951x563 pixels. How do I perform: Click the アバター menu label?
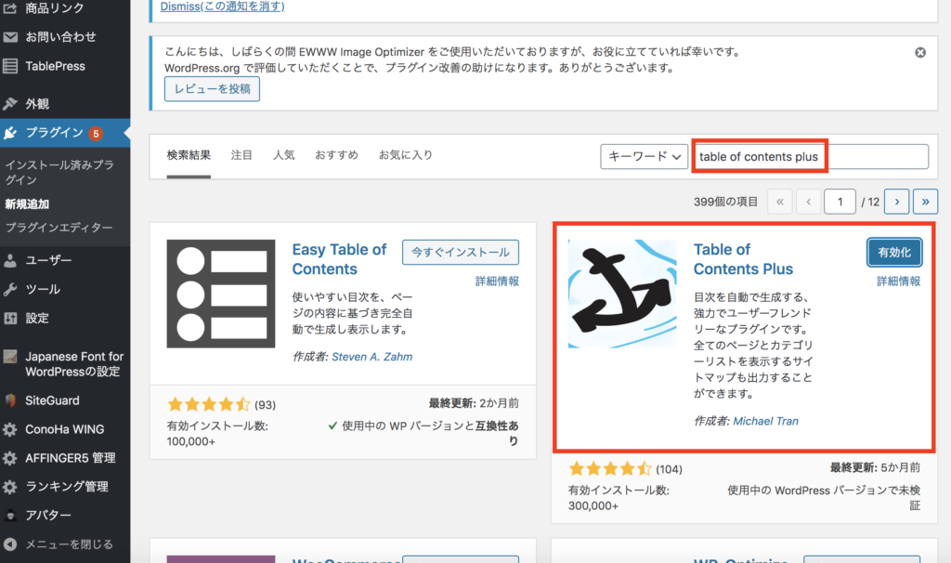tap(48, 515)
